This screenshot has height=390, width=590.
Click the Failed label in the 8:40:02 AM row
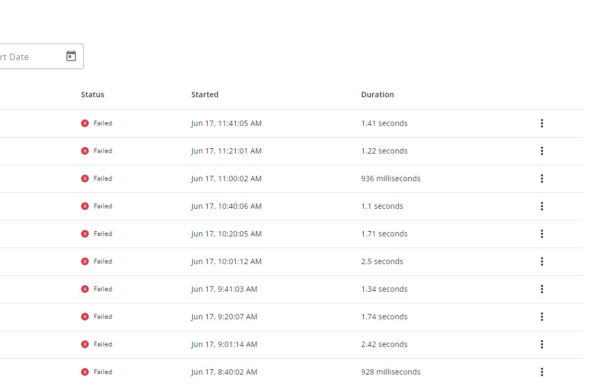click(x=103, y=372)
